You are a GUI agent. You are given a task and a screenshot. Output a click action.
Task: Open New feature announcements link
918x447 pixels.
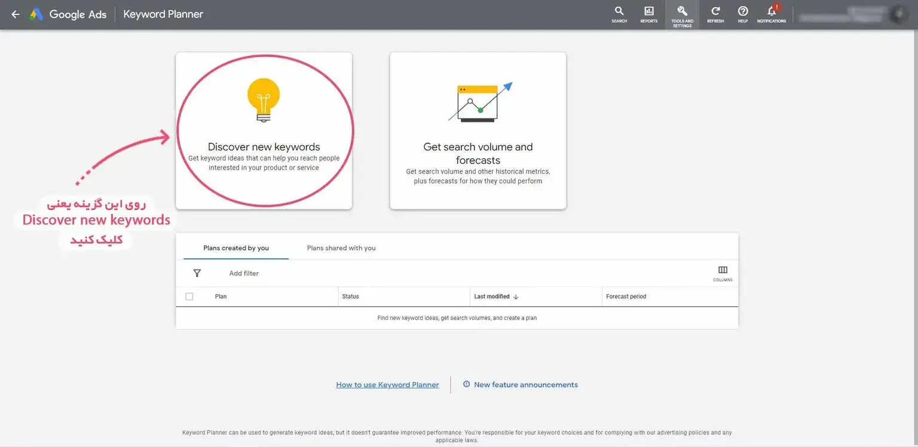(x=526, y=385)
